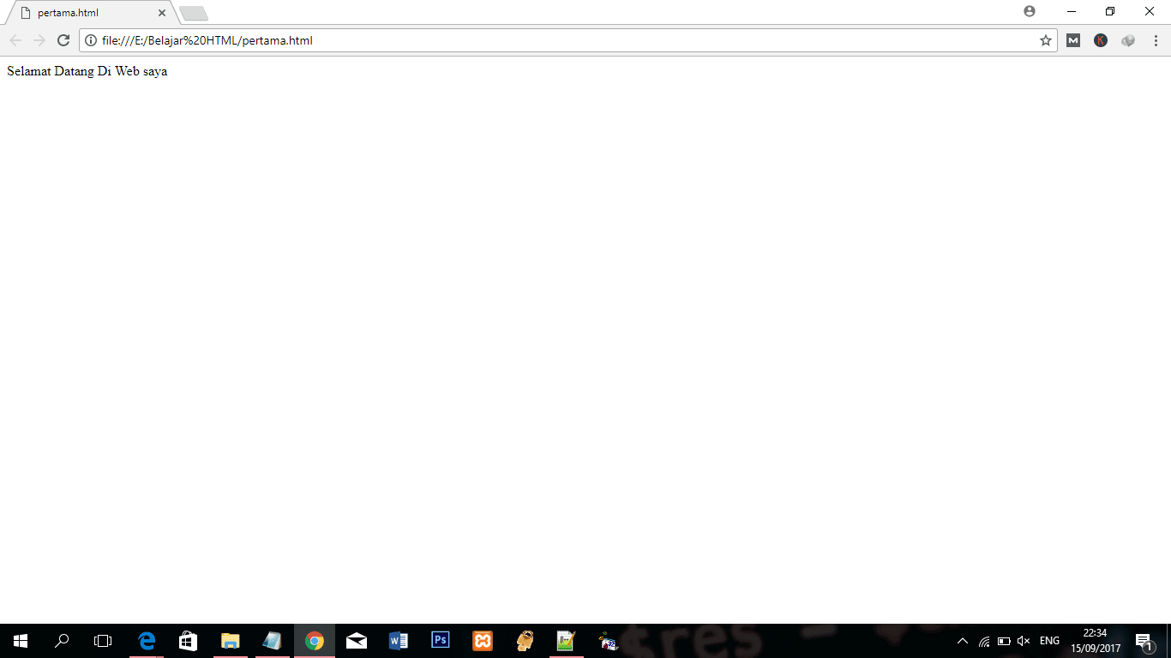The width and height of the screenshot is (1171, 658).
Task: Switch the ENG input language indicator
Action: (1049, 641)
